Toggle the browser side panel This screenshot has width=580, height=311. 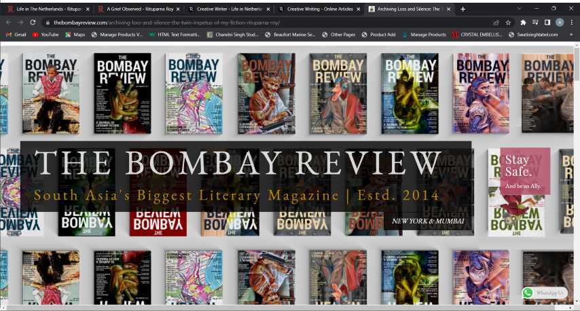tap(547, 22)
